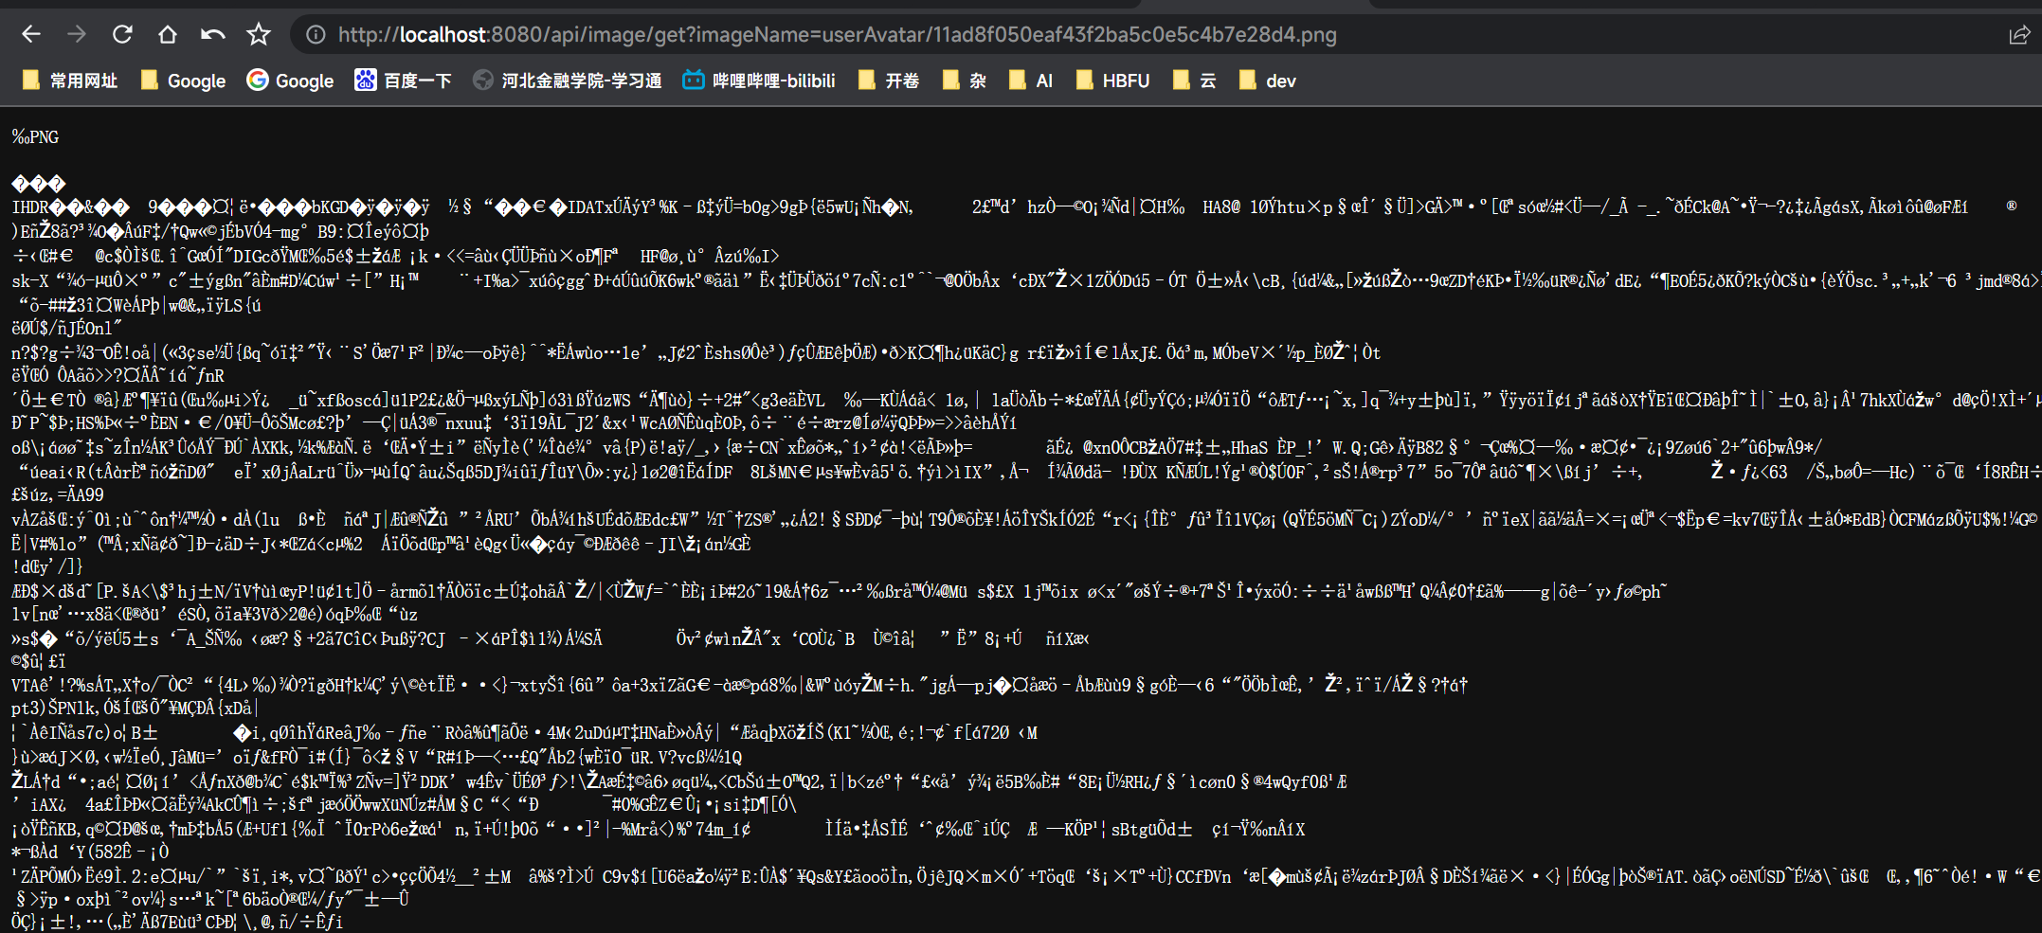Expand the HBFU bookmarks folder

pos(1112,81)
